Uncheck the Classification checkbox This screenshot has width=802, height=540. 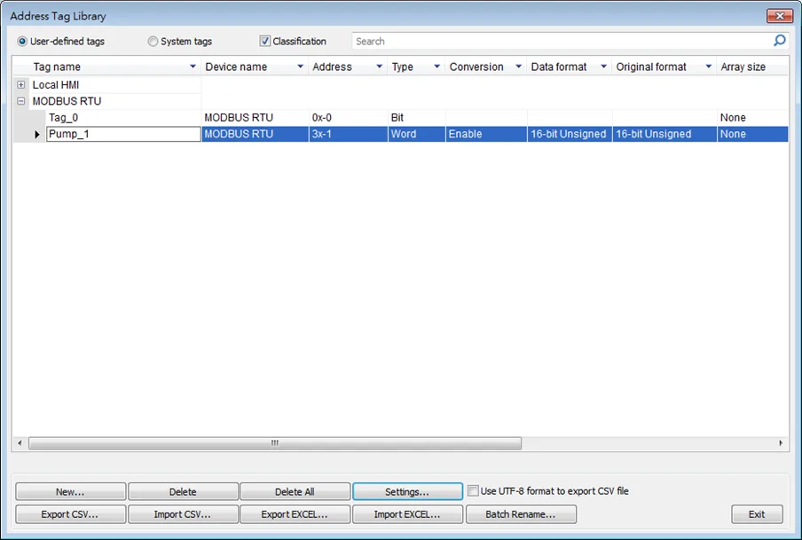tap(264, 41)
